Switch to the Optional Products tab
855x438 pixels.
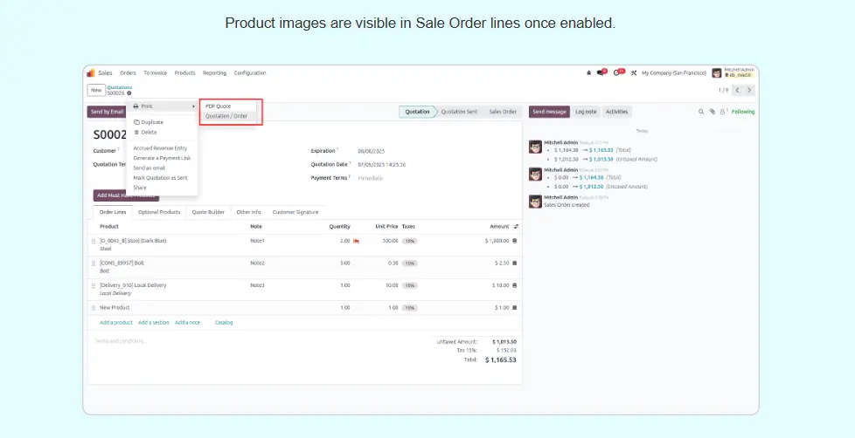tap(158, 212)
